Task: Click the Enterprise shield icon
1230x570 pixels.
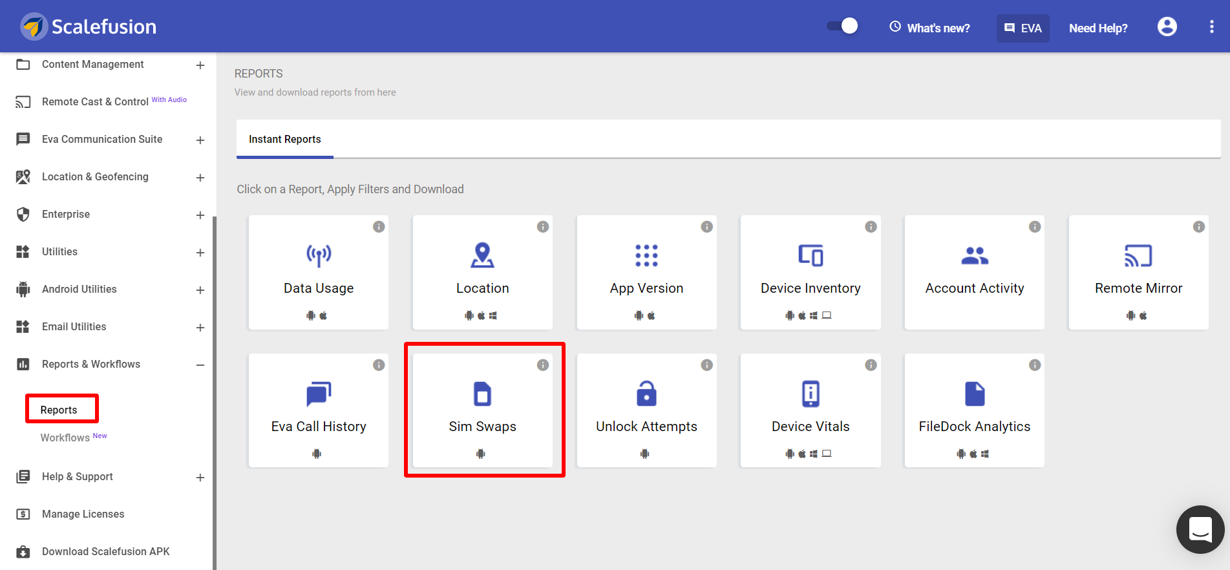Action: coord(23,214)
